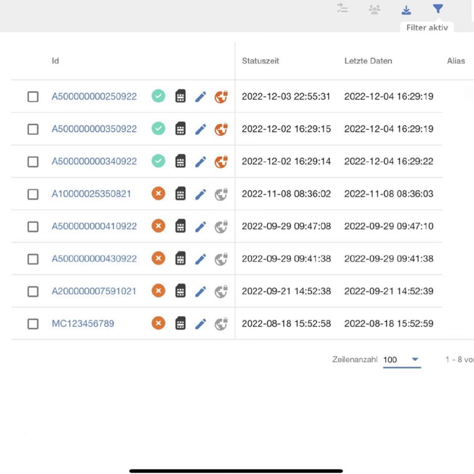Open device link A200000007591021
The width and height of the screenshot is (474, 474).
tap(94, 291)
